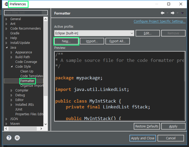Select Clean Up under Code Style

point(27,71)
